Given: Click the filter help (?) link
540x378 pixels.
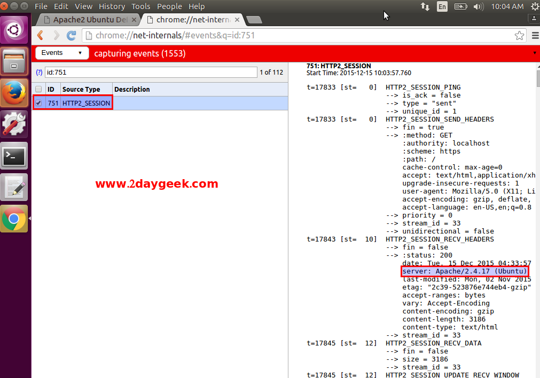Looking at the screenshot, I should click(x=39, y=73).
